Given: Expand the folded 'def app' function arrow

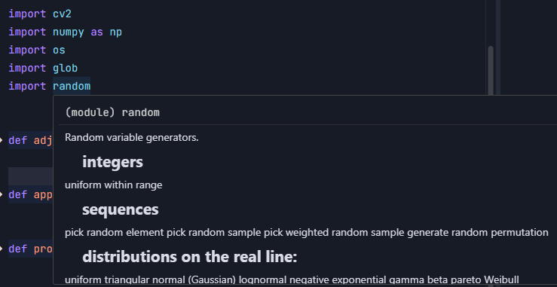Looking at the screenshot, I should point(2,194).
